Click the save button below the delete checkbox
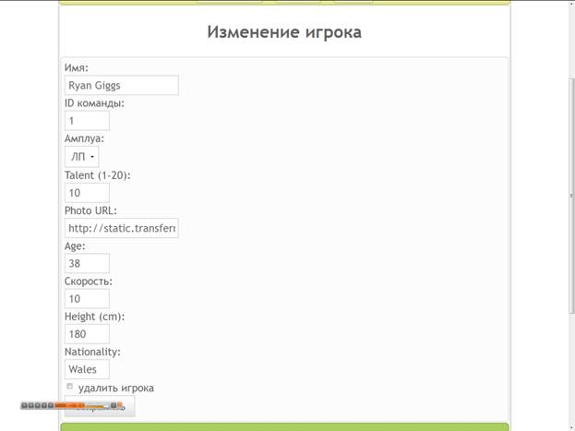 tap(100, 406)
